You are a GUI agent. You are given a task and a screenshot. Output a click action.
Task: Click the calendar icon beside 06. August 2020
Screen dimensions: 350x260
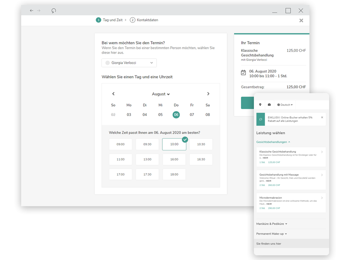click(243, 73)
